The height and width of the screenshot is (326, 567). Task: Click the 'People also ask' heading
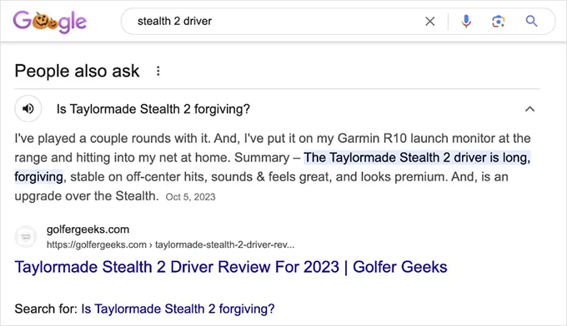point(77,71)
